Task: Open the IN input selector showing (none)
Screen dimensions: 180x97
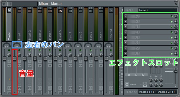Action: (158, 10)
